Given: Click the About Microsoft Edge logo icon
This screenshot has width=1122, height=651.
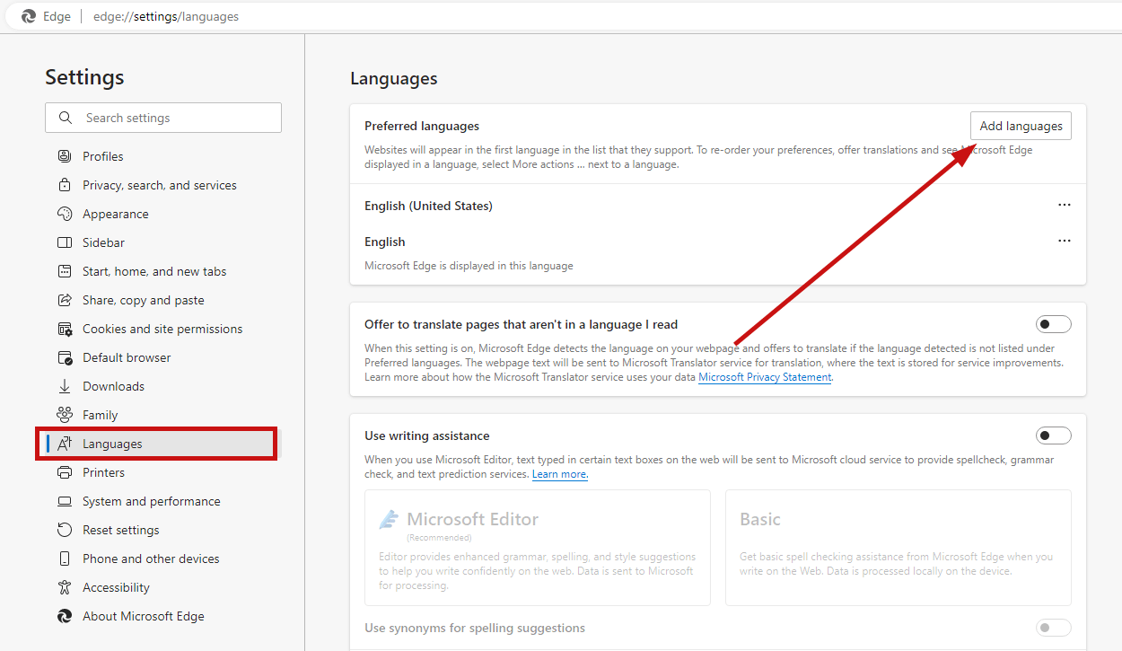Looking at the screenshot, I should tap(65, 616).
